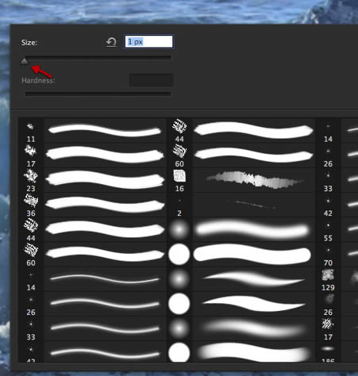Click the dimmed Hardness value box
Viewport: 358px width, 376px height.
click(151, 80)
